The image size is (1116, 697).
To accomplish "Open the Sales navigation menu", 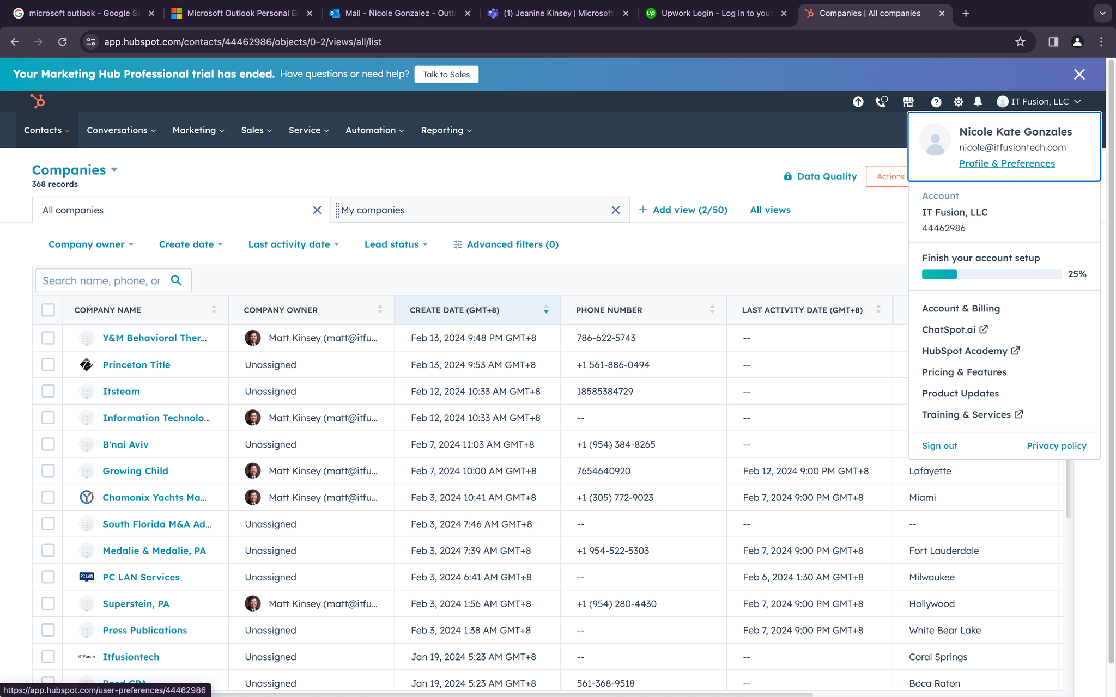I will tap(256, 130).
